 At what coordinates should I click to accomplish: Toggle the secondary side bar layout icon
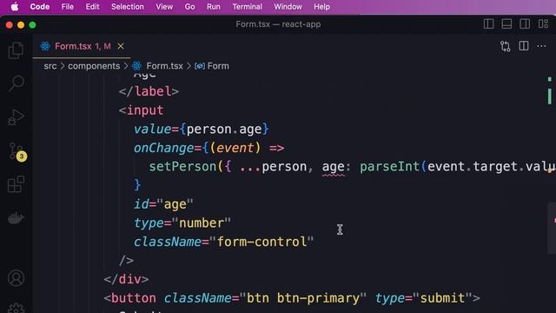525,23
